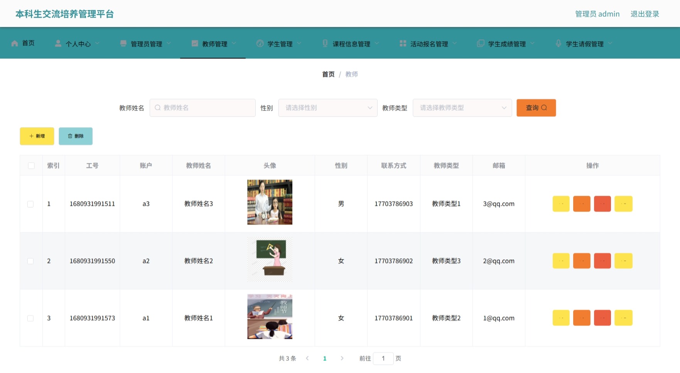680x373 pixels.
Task: Toggle the select-all checkbox in table header
Action: [x=31, y=166]
